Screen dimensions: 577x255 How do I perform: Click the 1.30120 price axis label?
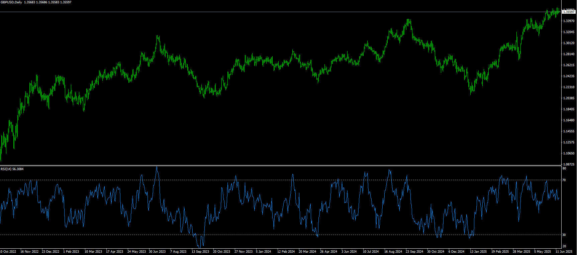pos(569,43)
